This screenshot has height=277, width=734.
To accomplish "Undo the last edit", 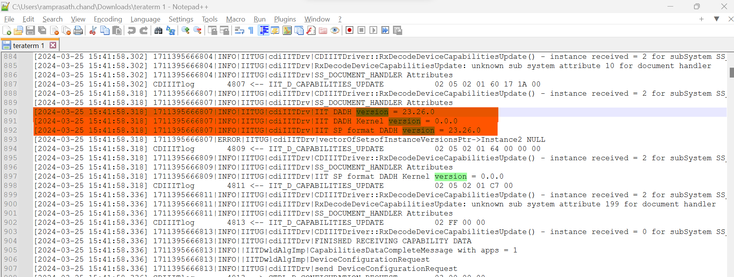I will pyautogui.click(x=131, y=30).
